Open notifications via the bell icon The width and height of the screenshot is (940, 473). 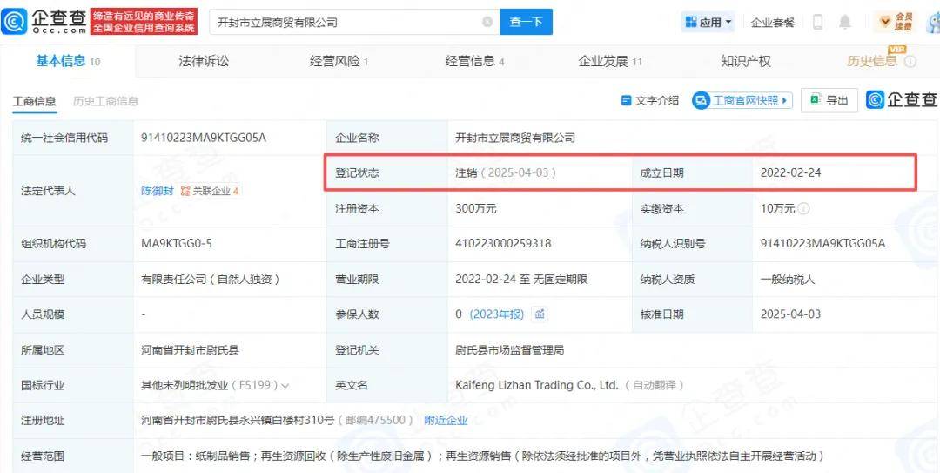coord(844,23)
